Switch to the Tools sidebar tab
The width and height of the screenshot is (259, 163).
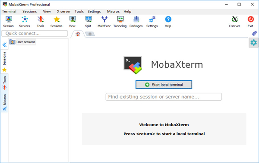(4, 83)
